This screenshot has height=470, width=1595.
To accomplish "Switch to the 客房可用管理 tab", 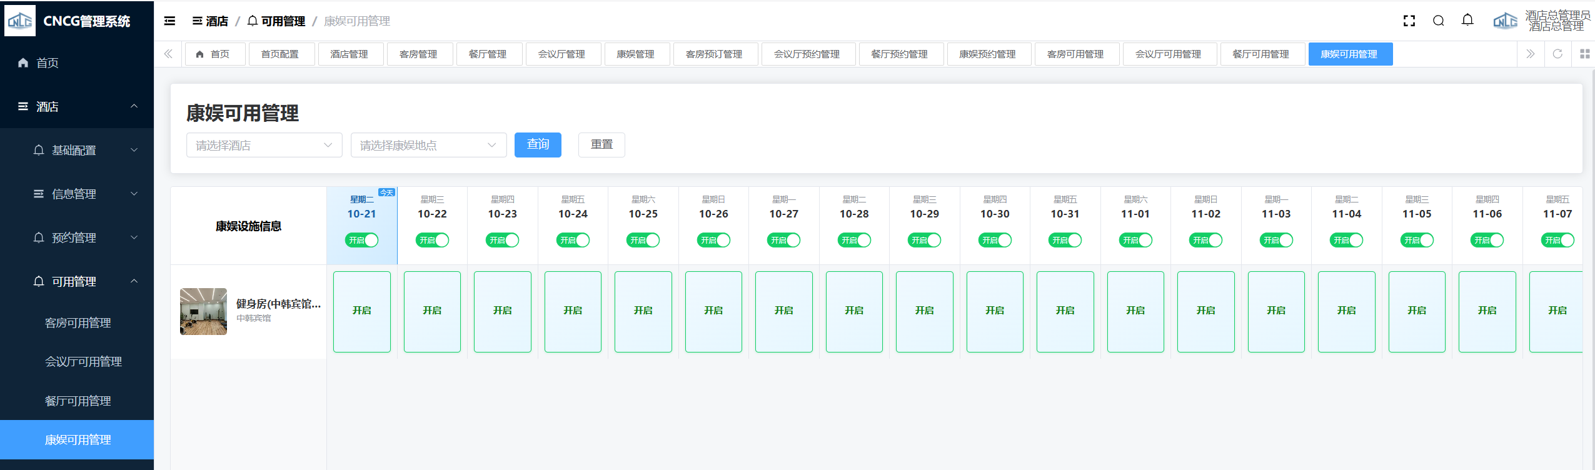I will pyautogui.click(x=1075, y=54).
